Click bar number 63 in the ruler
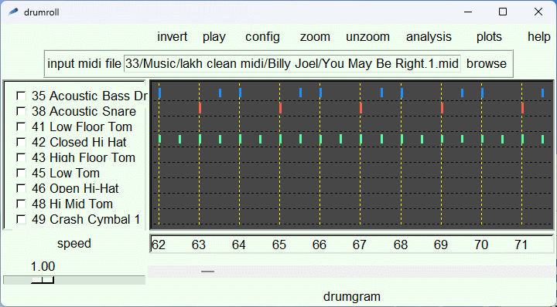557x307 pixels. click(199, 245)
